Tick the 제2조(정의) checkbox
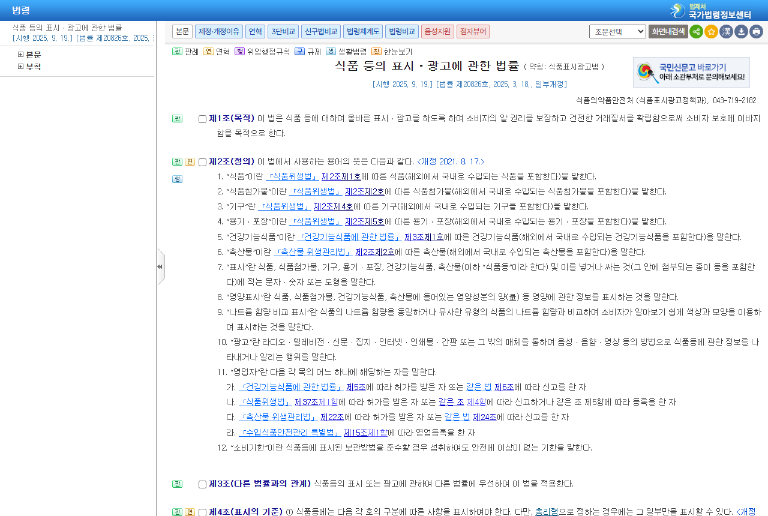 coord(202,162)
